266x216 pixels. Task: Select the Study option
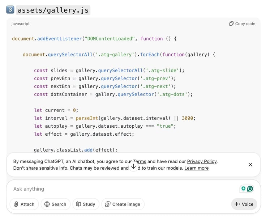[86, 204]
